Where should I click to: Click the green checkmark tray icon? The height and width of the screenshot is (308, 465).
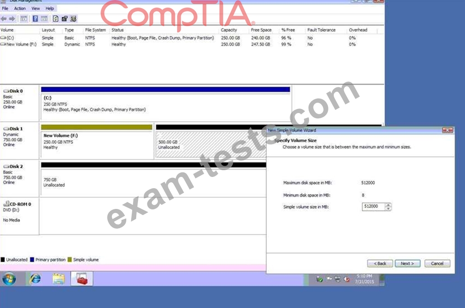coord(319,279)
